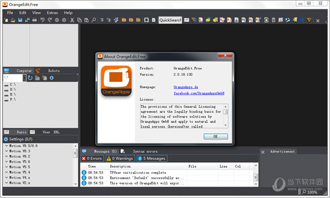This screenshot has width=330, height=198.
Task: Open a file with the folder icon
Action: point(13,20)
